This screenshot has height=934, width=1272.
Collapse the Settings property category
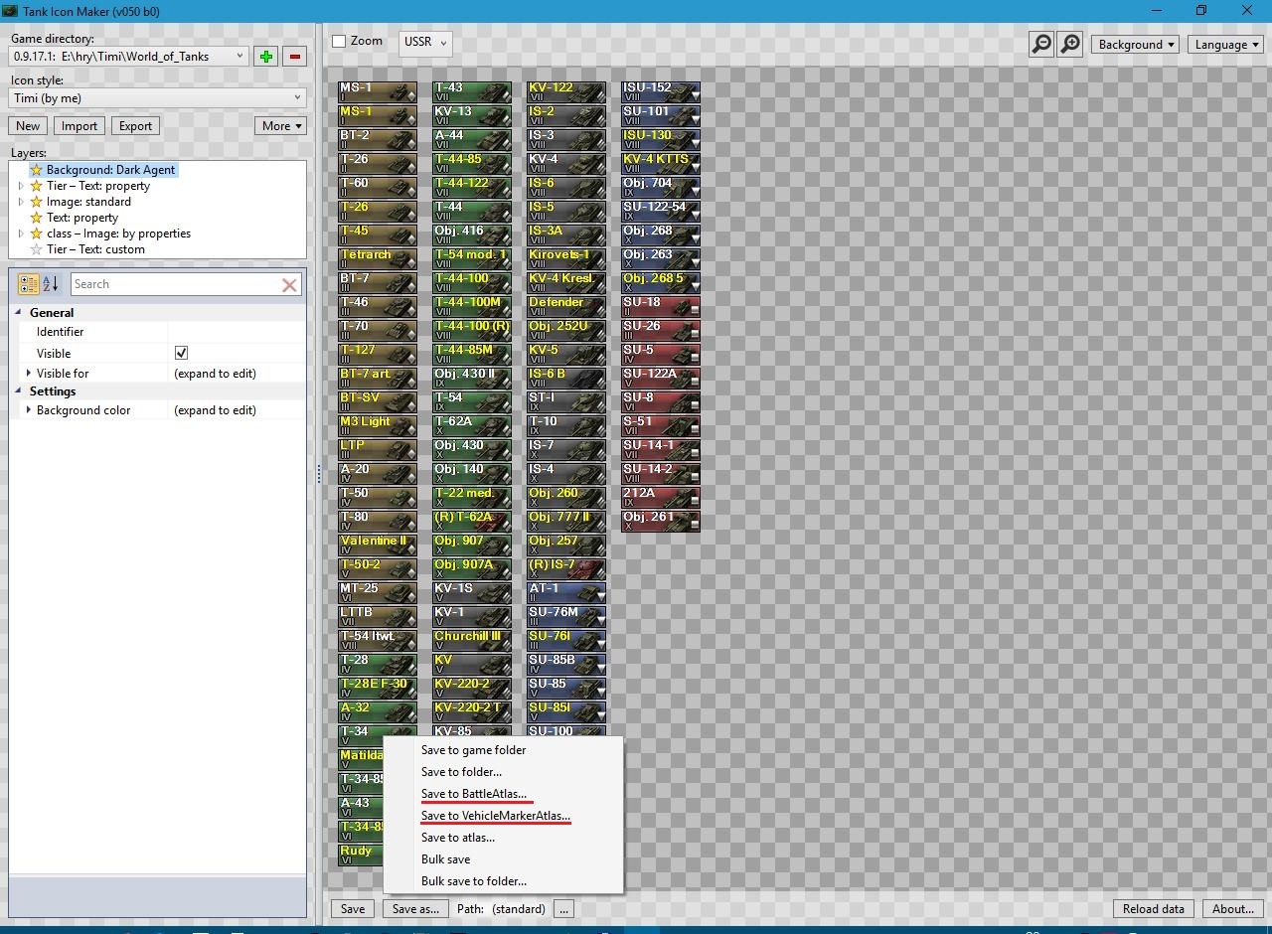click(x=19, y=391)
